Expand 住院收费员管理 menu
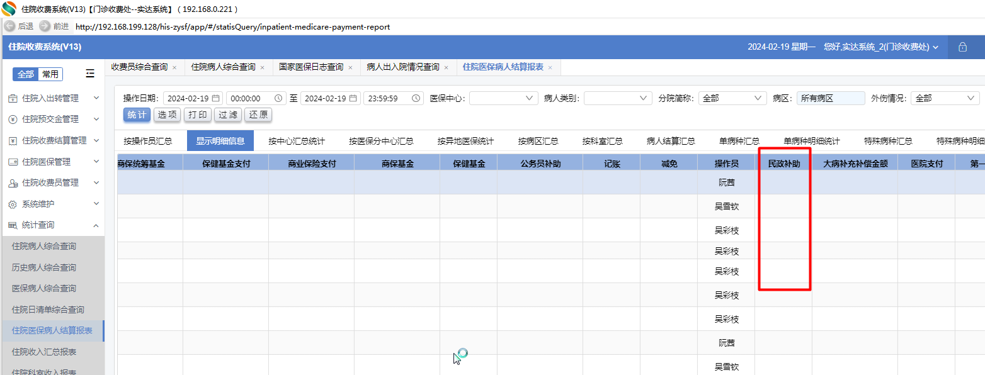This screenshot has height=375, width=985. pyautogui.click(x=52, y=182)
